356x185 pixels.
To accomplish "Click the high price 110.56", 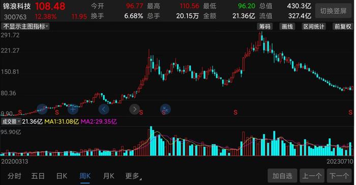I will point(190,6).
